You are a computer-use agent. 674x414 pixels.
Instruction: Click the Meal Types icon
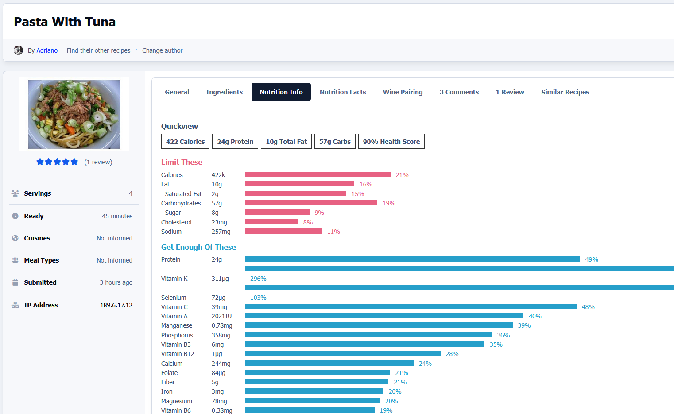point(15,260)
